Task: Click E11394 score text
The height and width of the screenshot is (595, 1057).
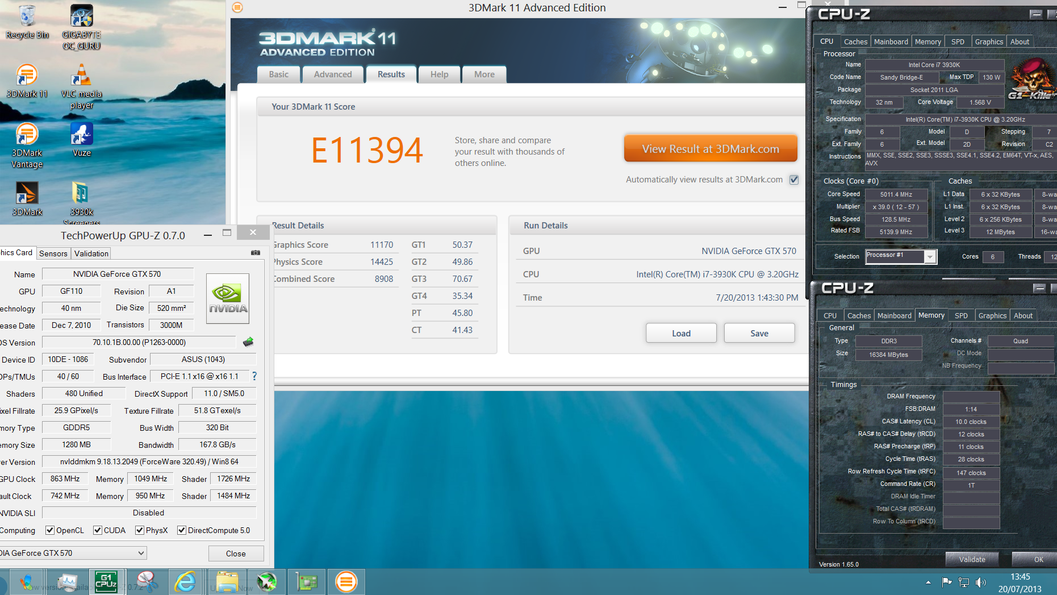Action: tap(367, 151)
